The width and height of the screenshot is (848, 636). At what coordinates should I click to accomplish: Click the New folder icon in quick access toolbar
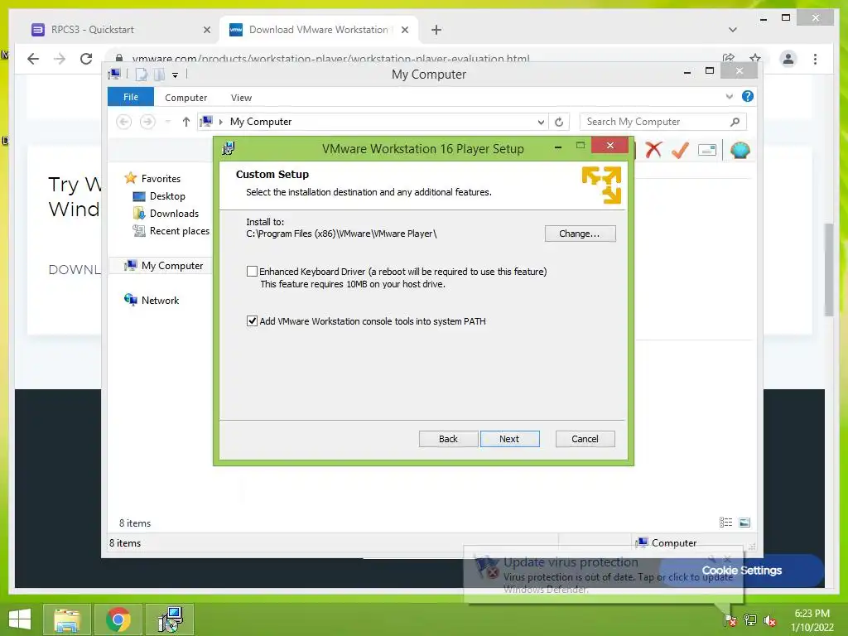coord(159,75)
